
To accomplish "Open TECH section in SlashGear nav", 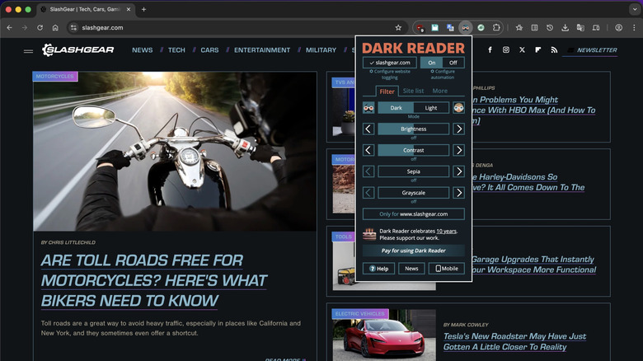I will [176, 50].
